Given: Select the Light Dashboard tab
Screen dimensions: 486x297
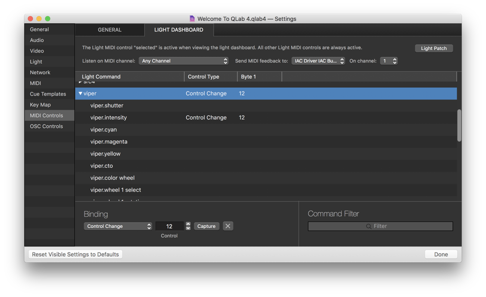Looking at the screenshot, I should tap(179, 30).
